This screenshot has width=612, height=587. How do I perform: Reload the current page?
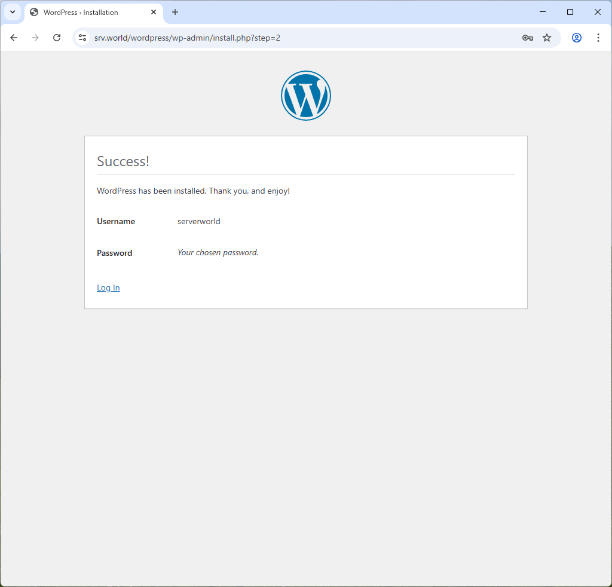(x=57, y=38)
